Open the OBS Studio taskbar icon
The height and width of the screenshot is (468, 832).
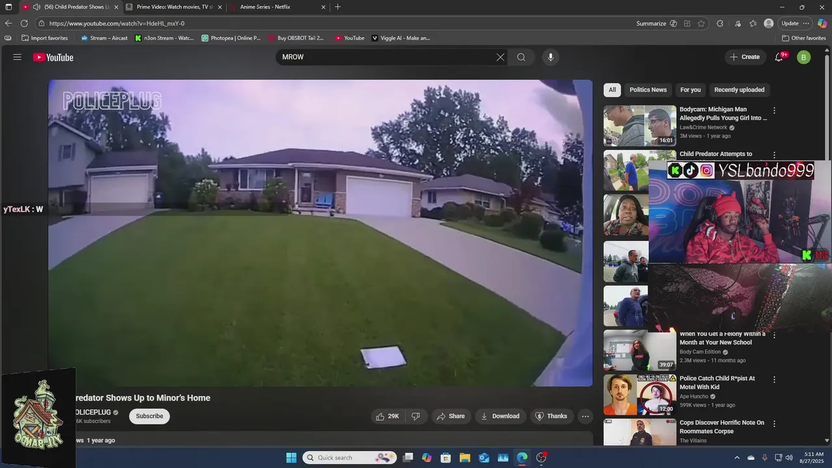541,458
